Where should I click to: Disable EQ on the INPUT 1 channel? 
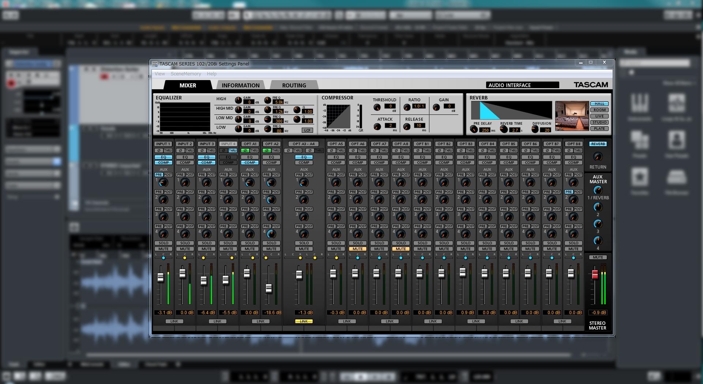[x=163, y=157]
